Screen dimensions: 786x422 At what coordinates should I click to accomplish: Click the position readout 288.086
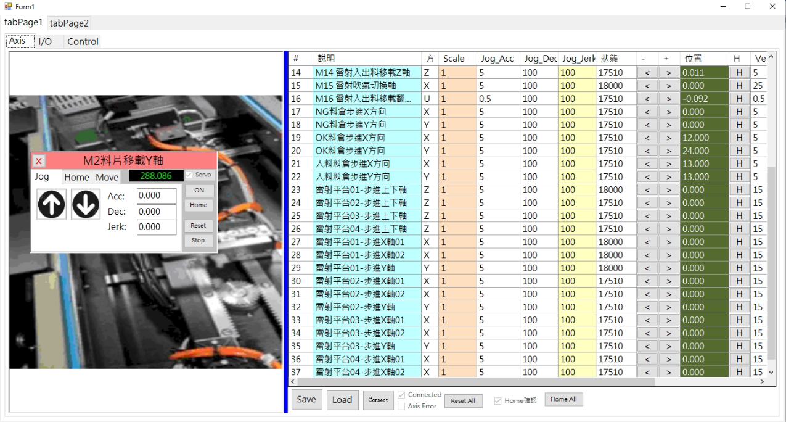pyautogui.click(x=156, y=176)
